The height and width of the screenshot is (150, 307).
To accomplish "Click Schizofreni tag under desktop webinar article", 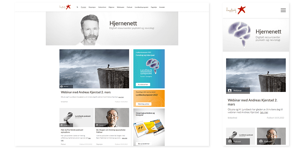I will pyautogui.click(x=64, y=102).
